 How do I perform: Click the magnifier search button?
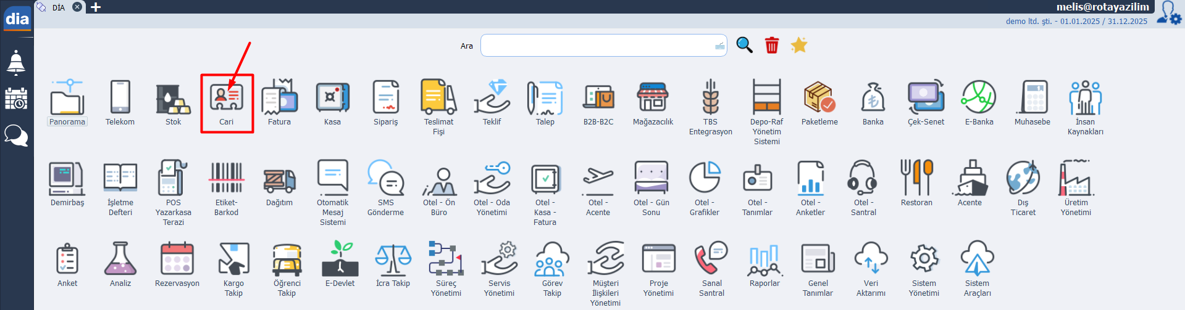744,45
